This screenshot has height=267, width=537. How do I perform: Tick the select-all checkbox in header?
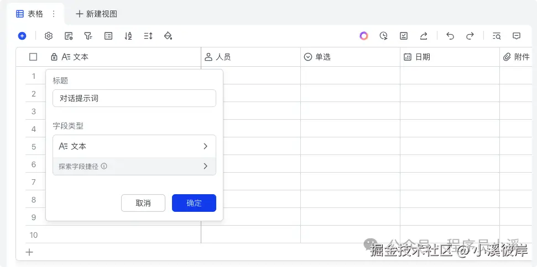pyautogui.click(x=33, y=57)
